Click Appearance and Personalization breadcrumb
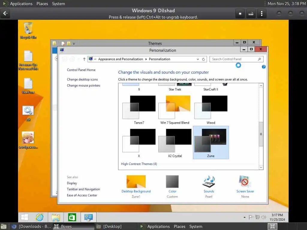 tap(121, 59)
